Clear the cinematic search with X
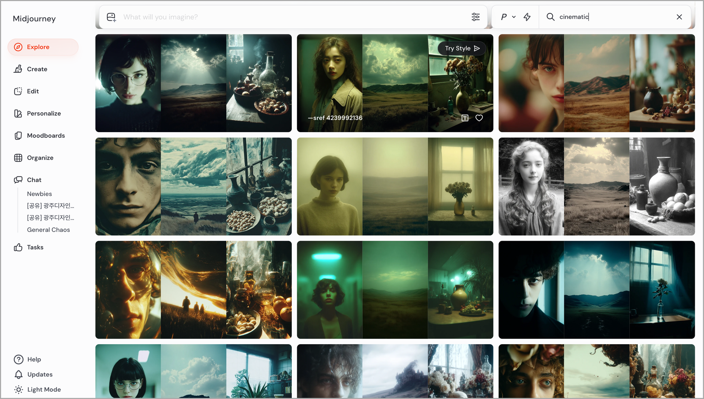This screenshot has height=399, width=704. click(x=679, y=17)
